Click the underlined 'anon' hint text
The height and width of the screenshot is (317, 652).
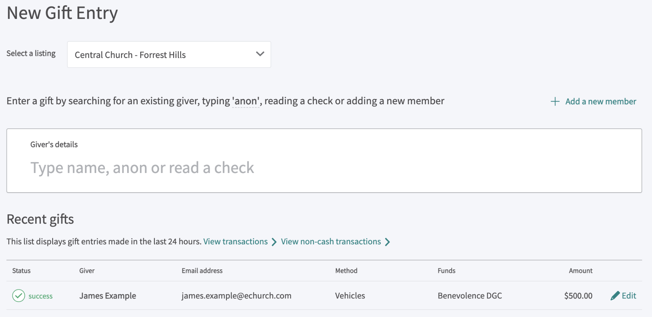(246, 101)
